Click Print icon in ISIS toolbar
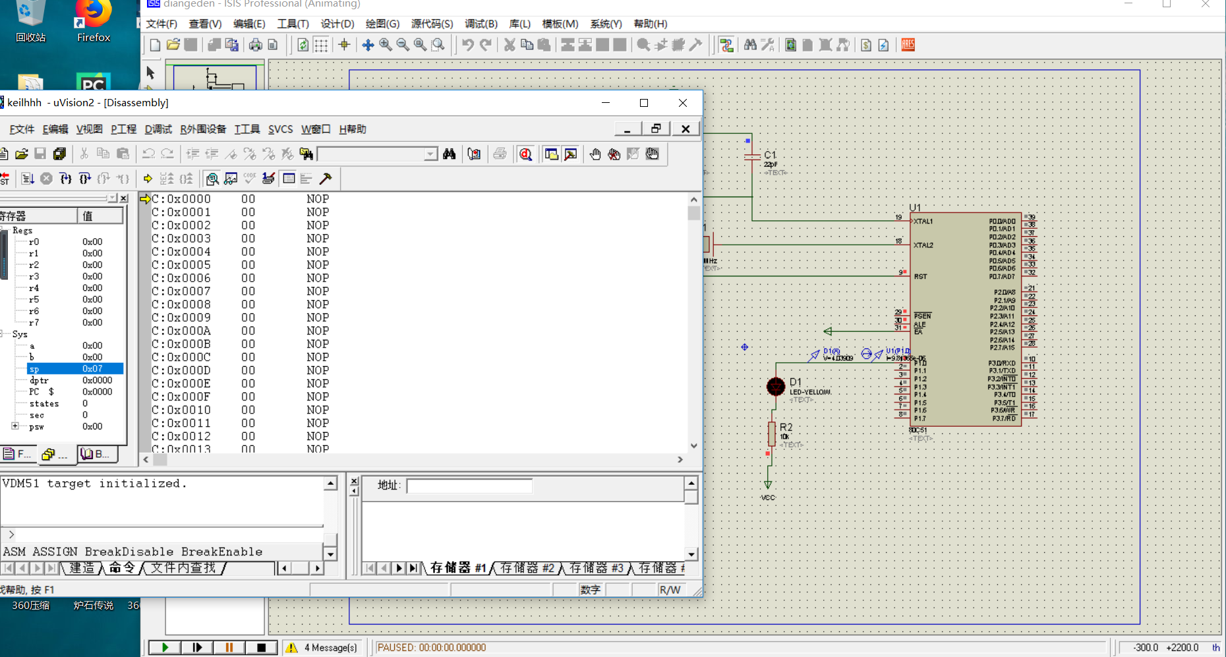The height and width of the screenshot is (657, 1226). pos(255,45)
